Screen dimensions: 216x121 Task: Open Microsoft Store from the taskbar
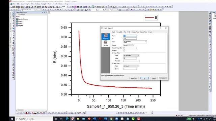click(x=122, y=119)
